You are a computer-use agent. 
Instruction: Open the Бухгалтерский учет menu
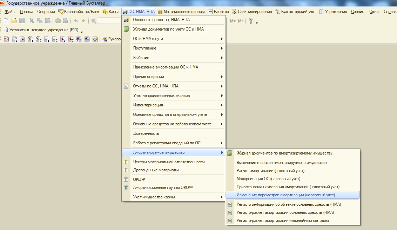point(296,12)
